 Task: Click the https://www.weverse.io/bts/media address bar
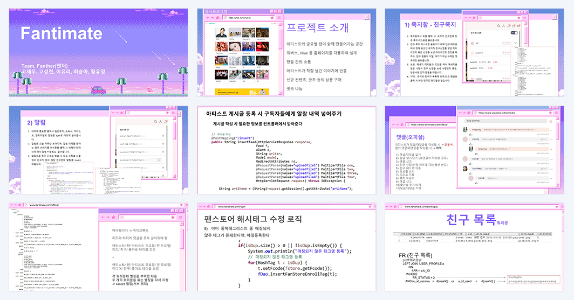[512, 113]
